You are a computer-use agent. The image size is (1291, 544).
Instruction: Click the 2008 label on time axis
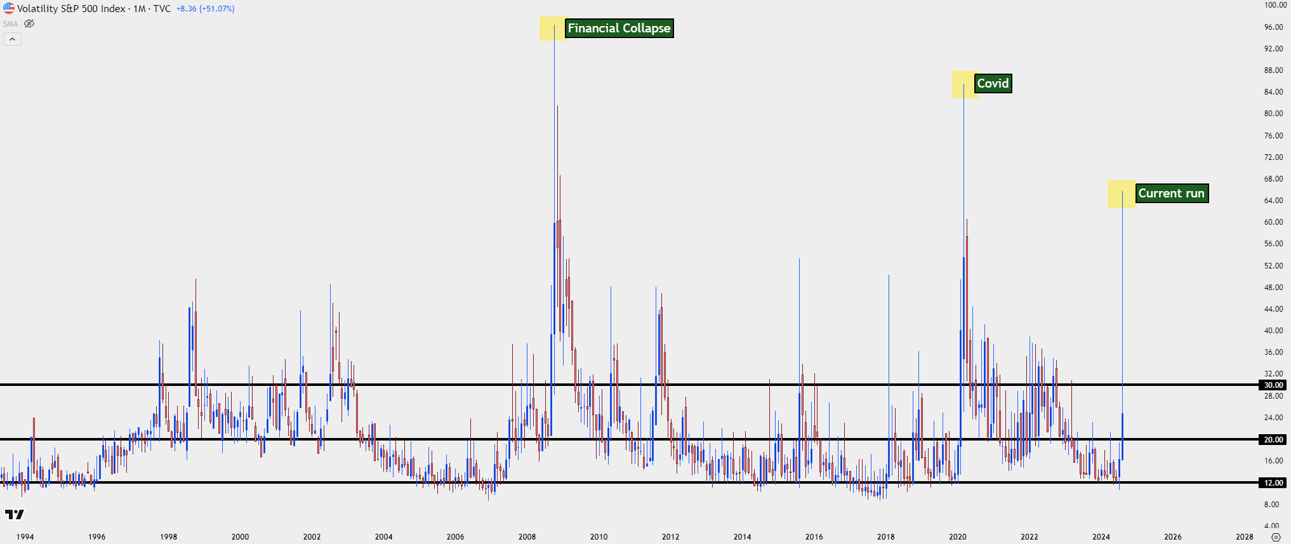[x=527, y=536]
